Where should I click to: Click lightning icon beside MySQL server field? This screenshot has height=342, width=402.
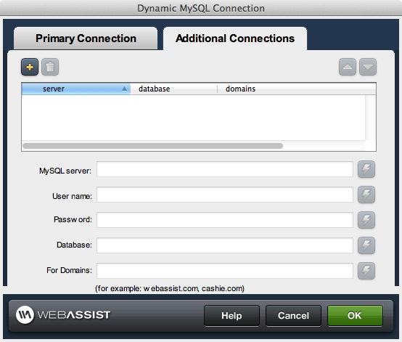click(366, 169)
